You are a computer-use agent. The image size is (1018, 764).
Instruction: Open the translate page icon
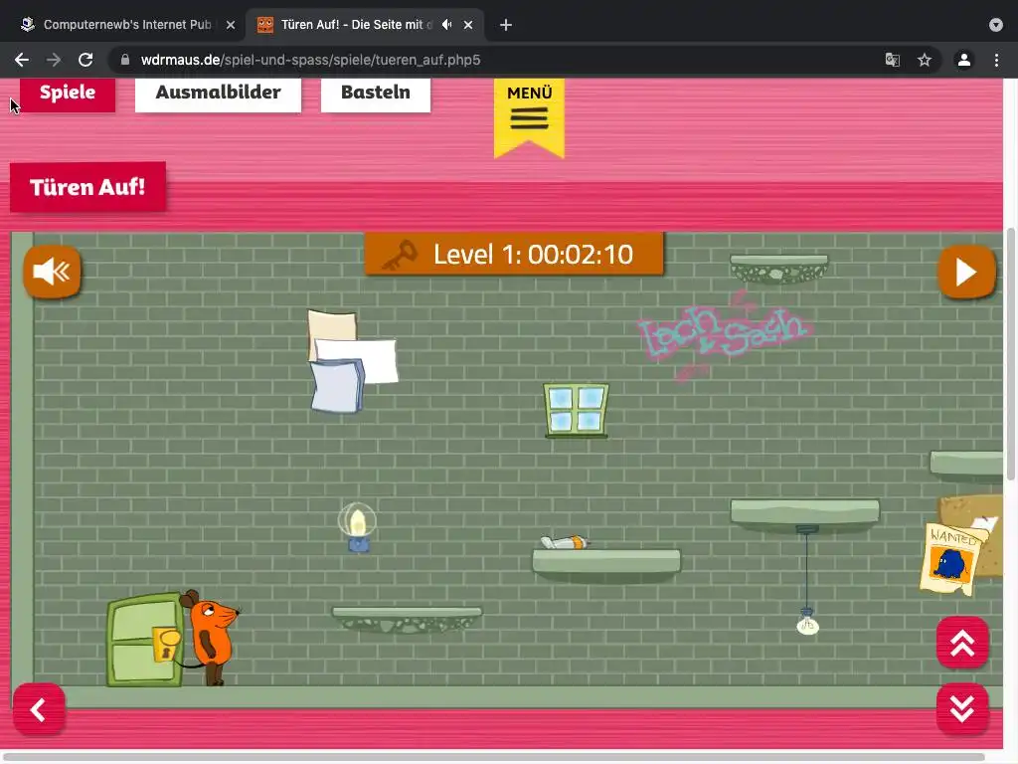[x=893, y=60]
